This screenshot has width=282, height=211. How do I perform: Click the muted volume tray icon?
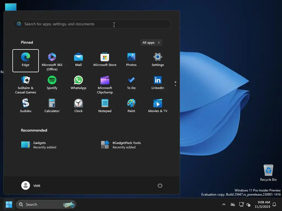[248, 204]
